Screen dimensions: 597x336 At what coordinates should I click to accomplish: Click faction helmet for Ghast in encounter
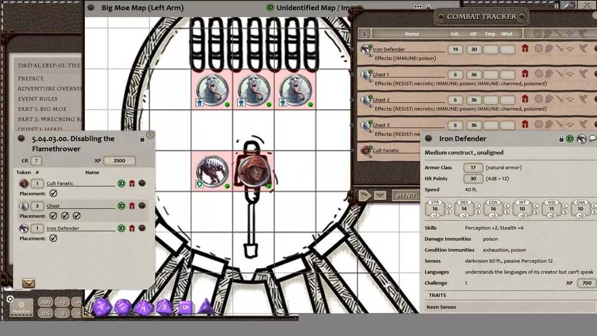(132, 206)
